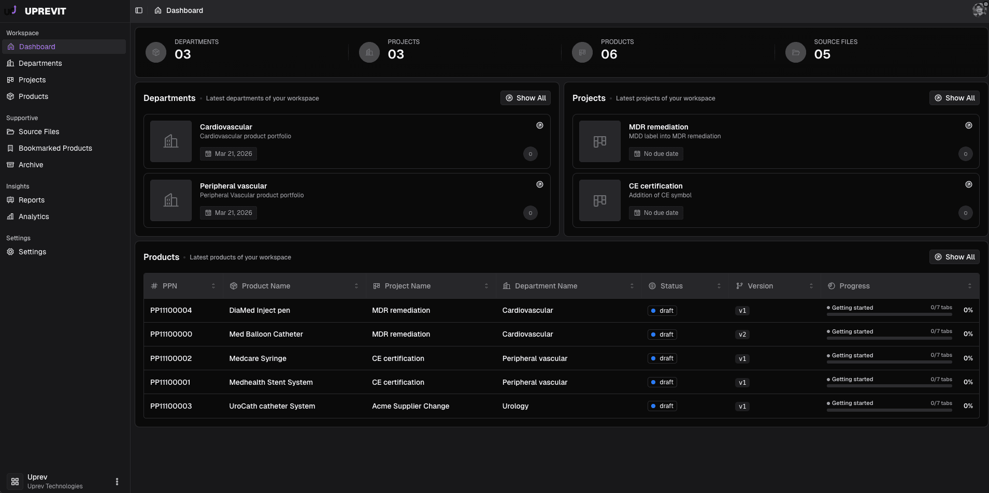Click the Source Files icon in the sidebar

tap(10, 132)
